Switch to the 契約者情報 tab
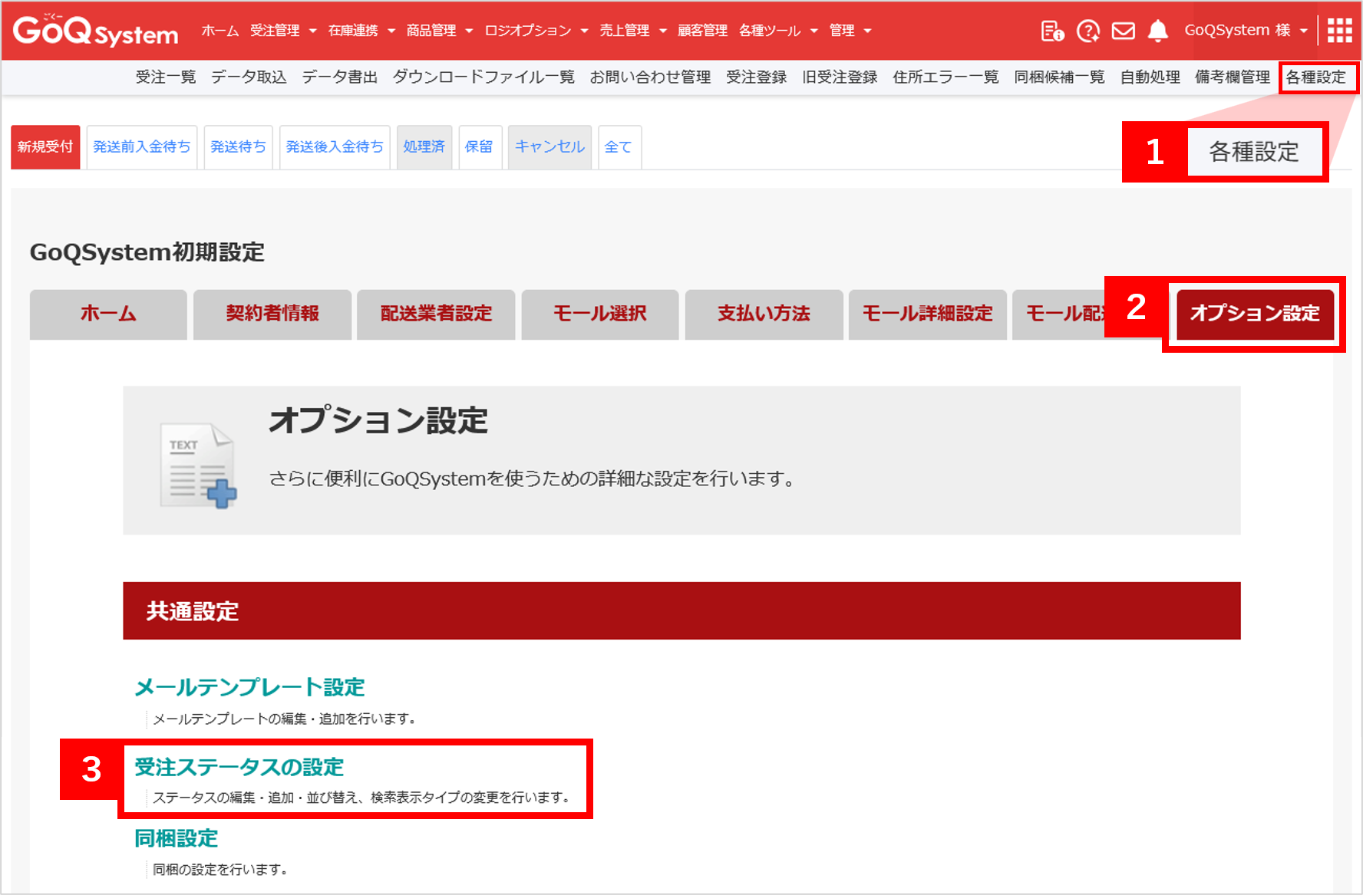Viewport: 1363px width, 895px height. (272, 314)
